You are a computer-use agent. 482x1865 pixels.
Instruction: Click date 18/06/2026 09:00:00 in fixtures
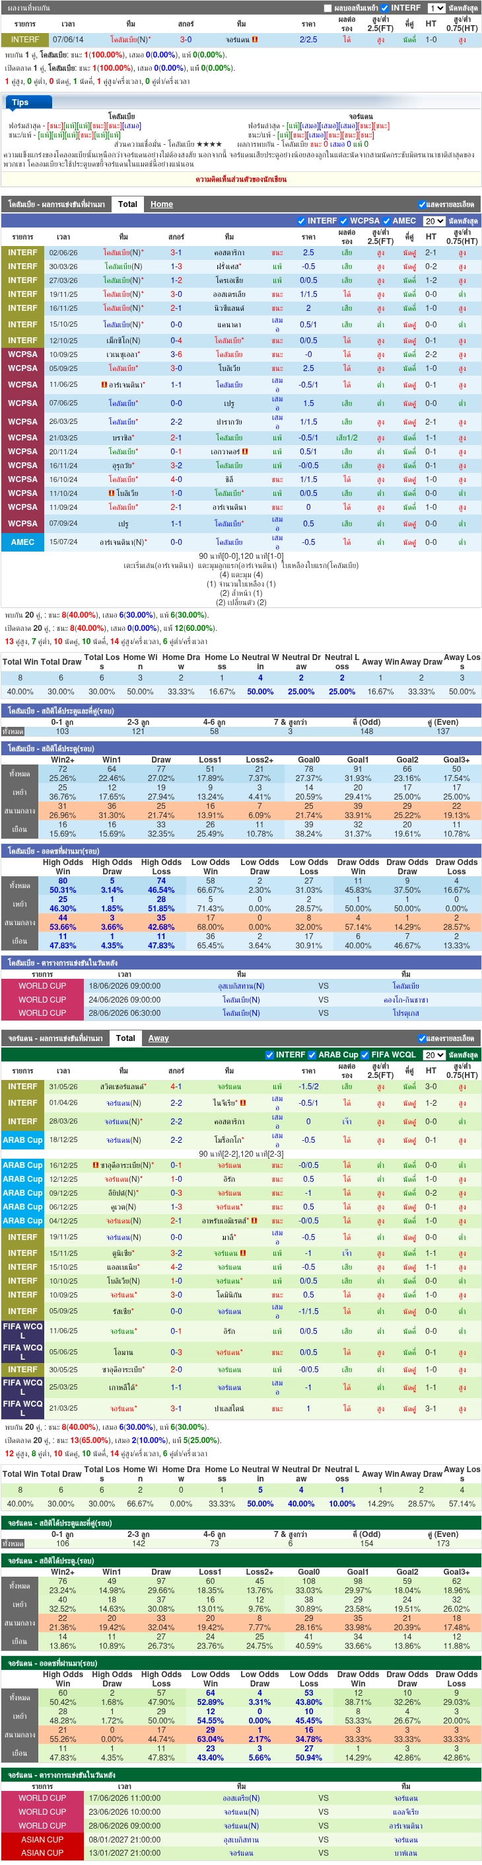(124, 986)
